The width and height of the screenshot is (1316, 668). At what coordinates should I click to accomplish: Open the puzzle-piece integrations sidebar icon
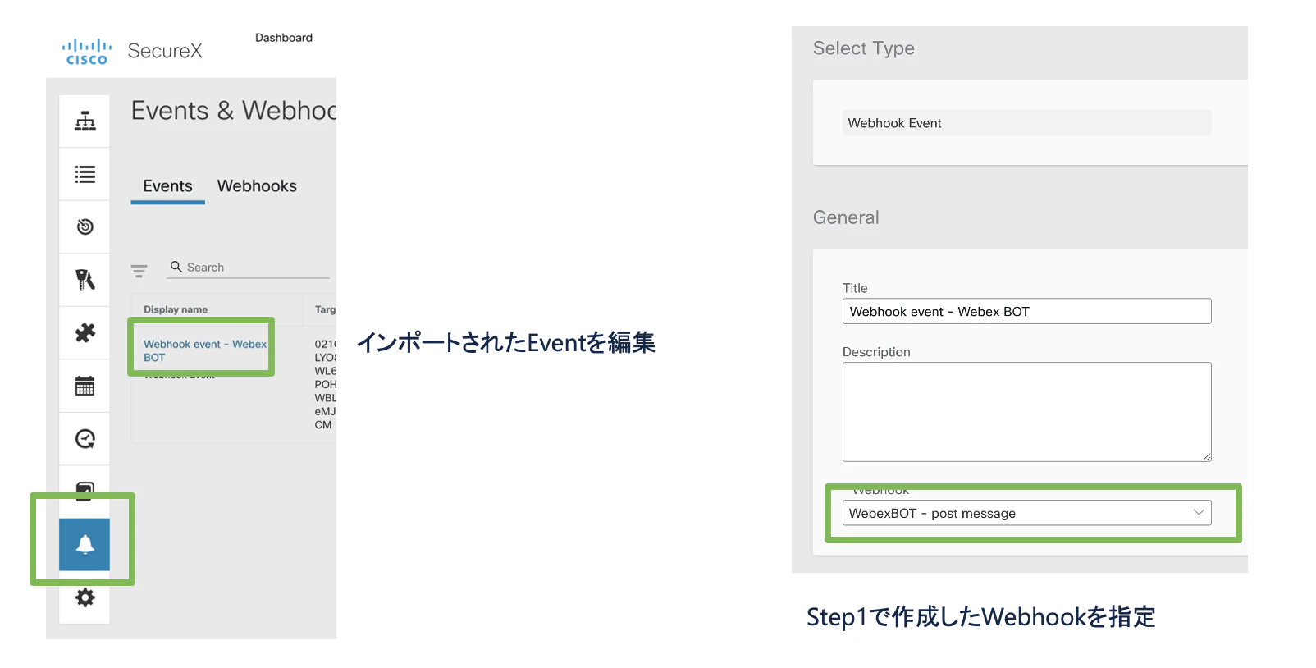point(85,332)
